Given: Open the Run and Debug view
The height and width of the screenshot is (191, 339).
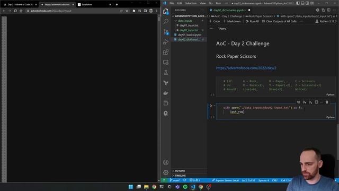Looking at the screenshot, I should tap(166, 42).
